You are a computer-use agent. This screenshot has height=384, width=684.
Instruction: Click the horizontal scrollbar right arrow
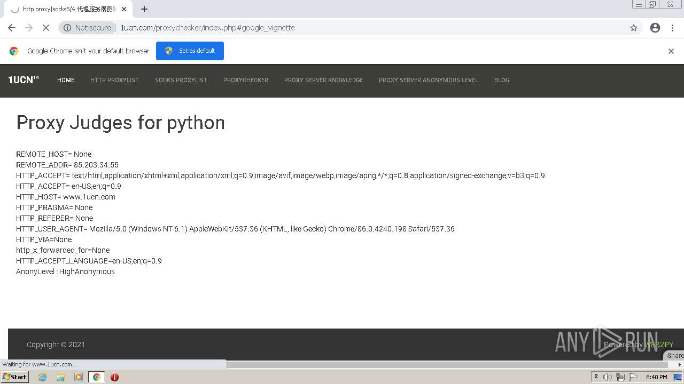tap(680, 365)
